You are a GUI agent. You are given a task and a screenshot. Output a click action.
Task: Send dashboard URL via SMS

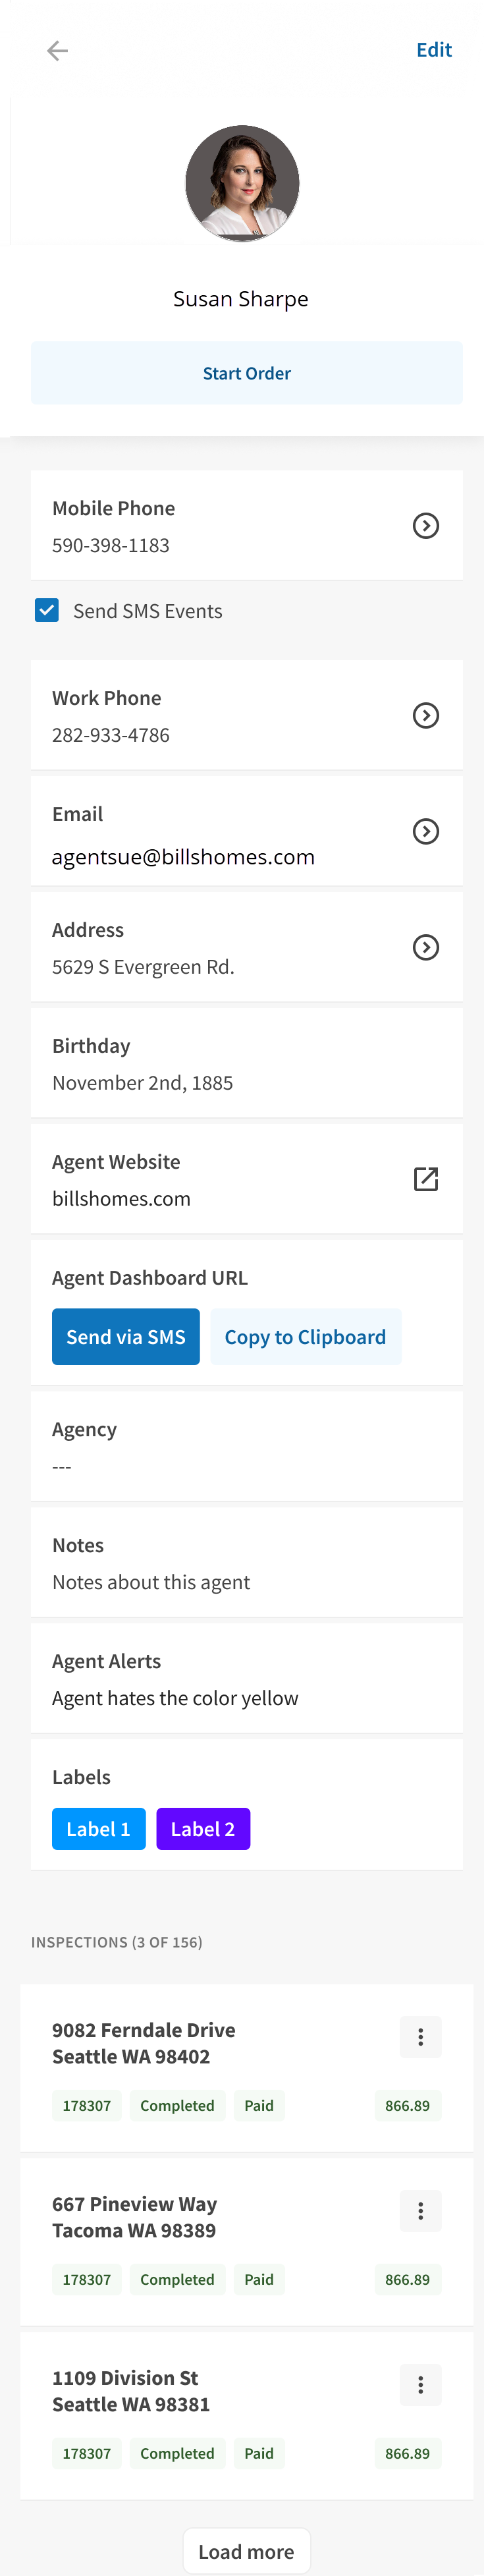126,1337
